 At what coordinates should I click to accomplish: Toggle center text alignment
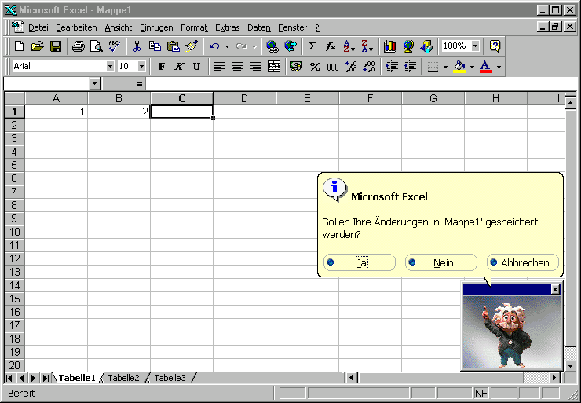[x=237, y=67]
